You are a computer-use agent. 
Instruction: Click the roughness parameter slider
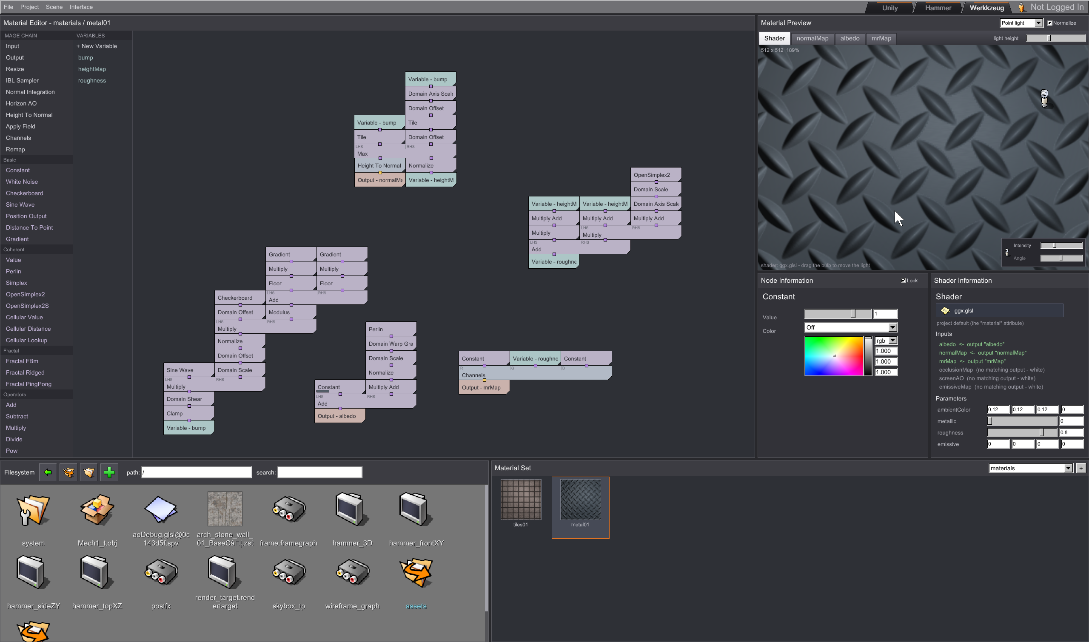tap(1022, 433)
